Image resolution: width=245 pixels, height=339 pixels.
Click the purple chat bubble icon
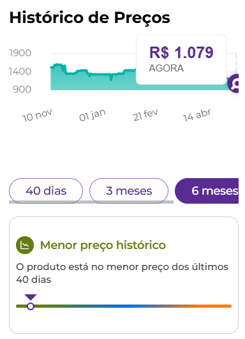coord(234,84)
